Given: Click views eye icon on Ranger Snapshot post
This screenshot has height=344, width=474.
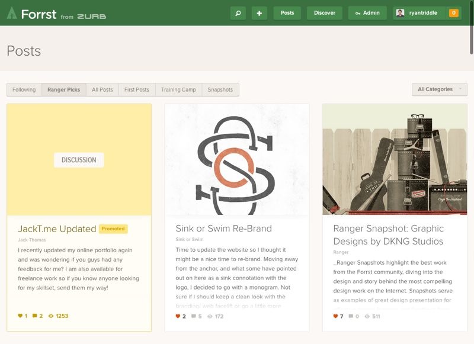Looking at the screenshot, I should point(367,317).
